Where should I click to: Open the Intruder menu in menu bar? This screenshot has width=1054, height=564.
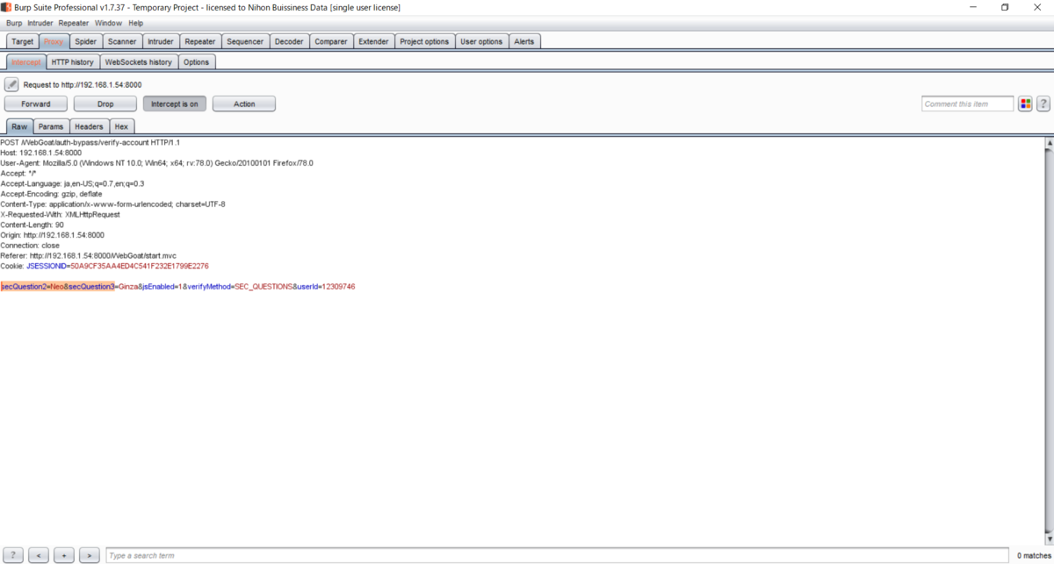[40, 23]
